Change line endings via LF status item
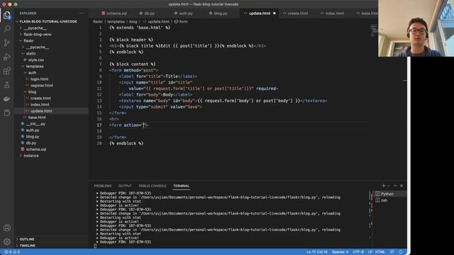Image resolution: width=454 pixels, height=255 pixels. point(370,252)
